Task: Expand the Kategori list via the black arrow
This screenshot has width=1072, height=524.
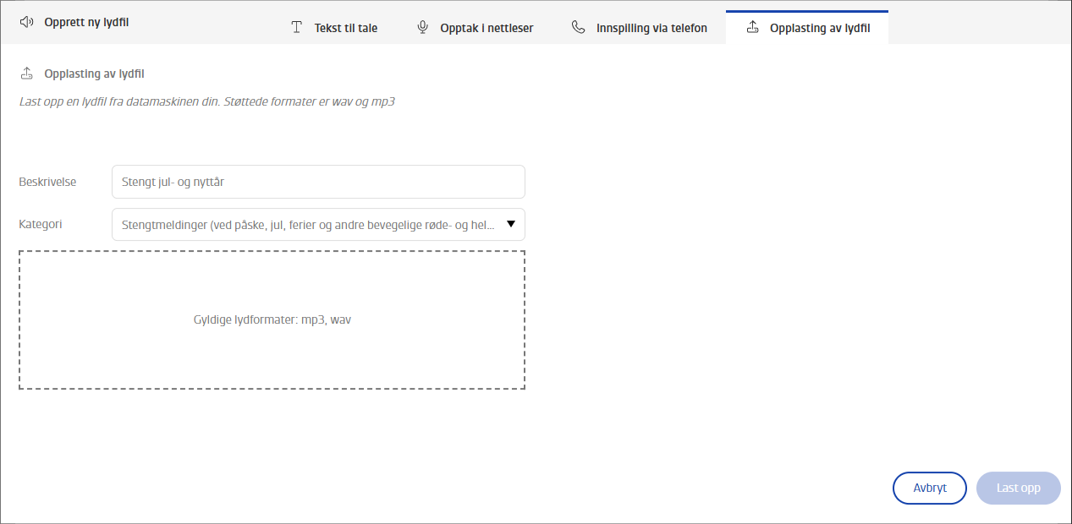Action: [x=510, y=225]
